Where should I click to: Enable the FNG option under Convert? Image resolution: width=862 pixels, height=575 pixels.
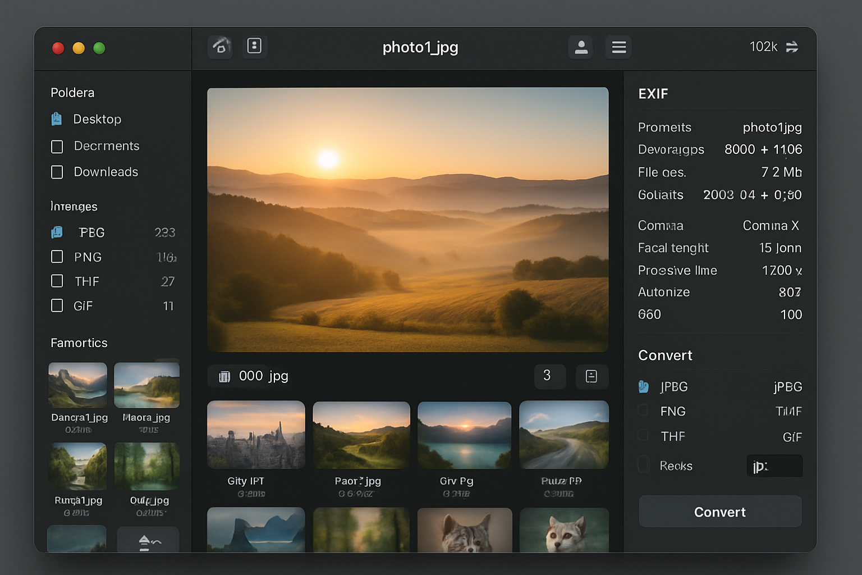pyautogui.click(x=643, y=411)
